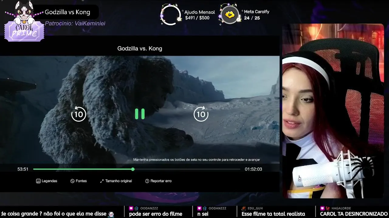This screenshot has width=389, height=218.
Task: Click the Patrocínio: VaiKeminiel sponsor text
Action: [x=75, y=23]
